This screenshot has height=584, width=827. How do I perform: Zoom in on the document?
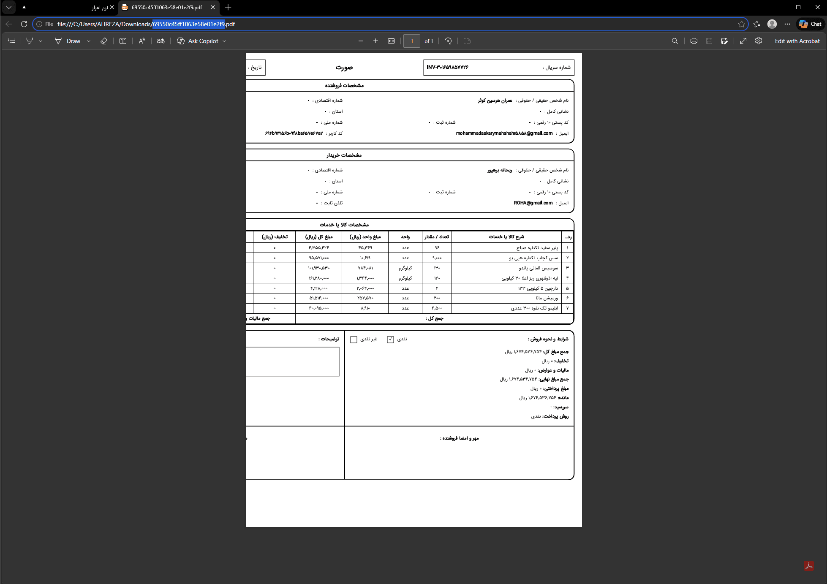(x=375, y=41)
